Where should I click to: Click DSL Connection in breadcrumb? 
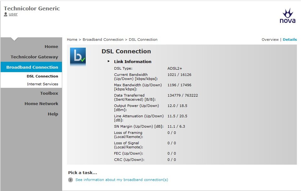pos(143,40)
